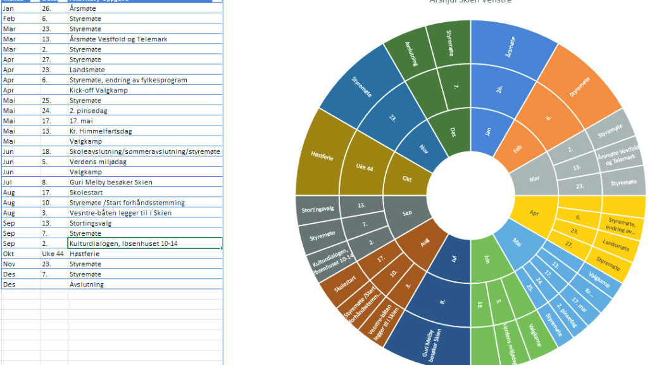Select the Landsmøte segment in the chart
The width and height of the screenshot is (652, 365).
tap(616, 245)
